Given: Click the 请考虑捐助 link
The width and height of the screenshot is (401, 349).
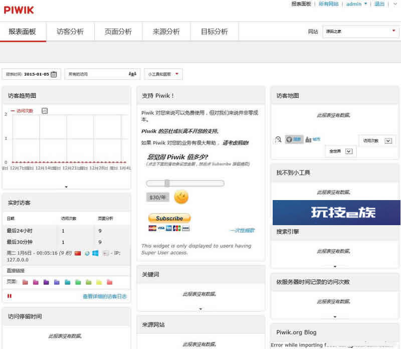Looking at the screenshot, I should pos(236,143).
